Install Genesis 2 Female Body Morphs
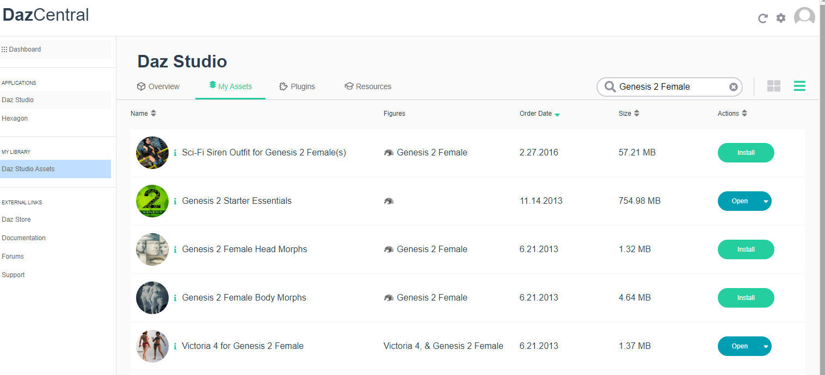 (x=746, y=298)
